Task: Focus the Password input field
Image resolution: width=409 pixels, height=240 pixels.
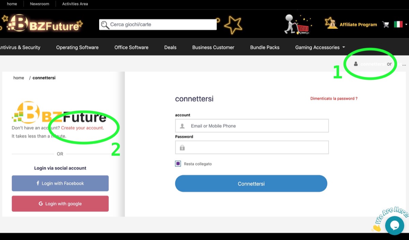Action: [x=252, y=148]
